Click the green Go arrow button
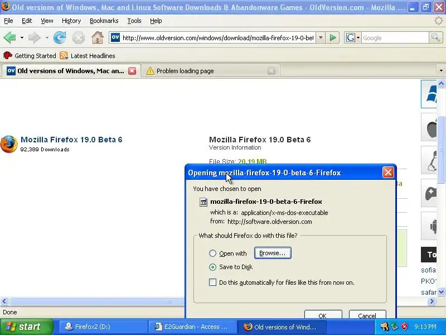 click(333, 37)
